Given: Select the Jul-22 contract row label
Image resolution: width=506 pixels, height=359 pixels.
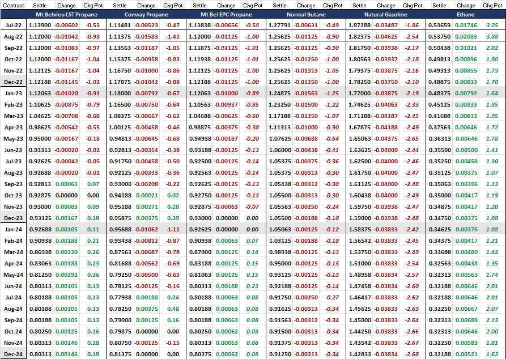Looking at the screenshot, I should click(x=13, y=25).
